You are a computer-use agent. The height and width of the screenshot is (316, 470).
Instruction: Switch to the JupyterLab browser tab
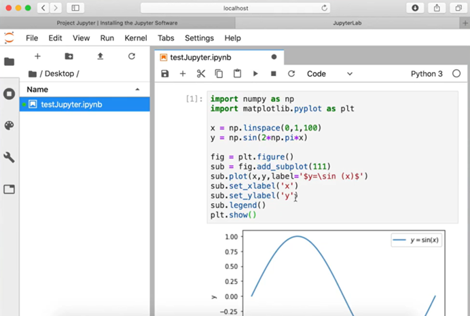(352, 22)
